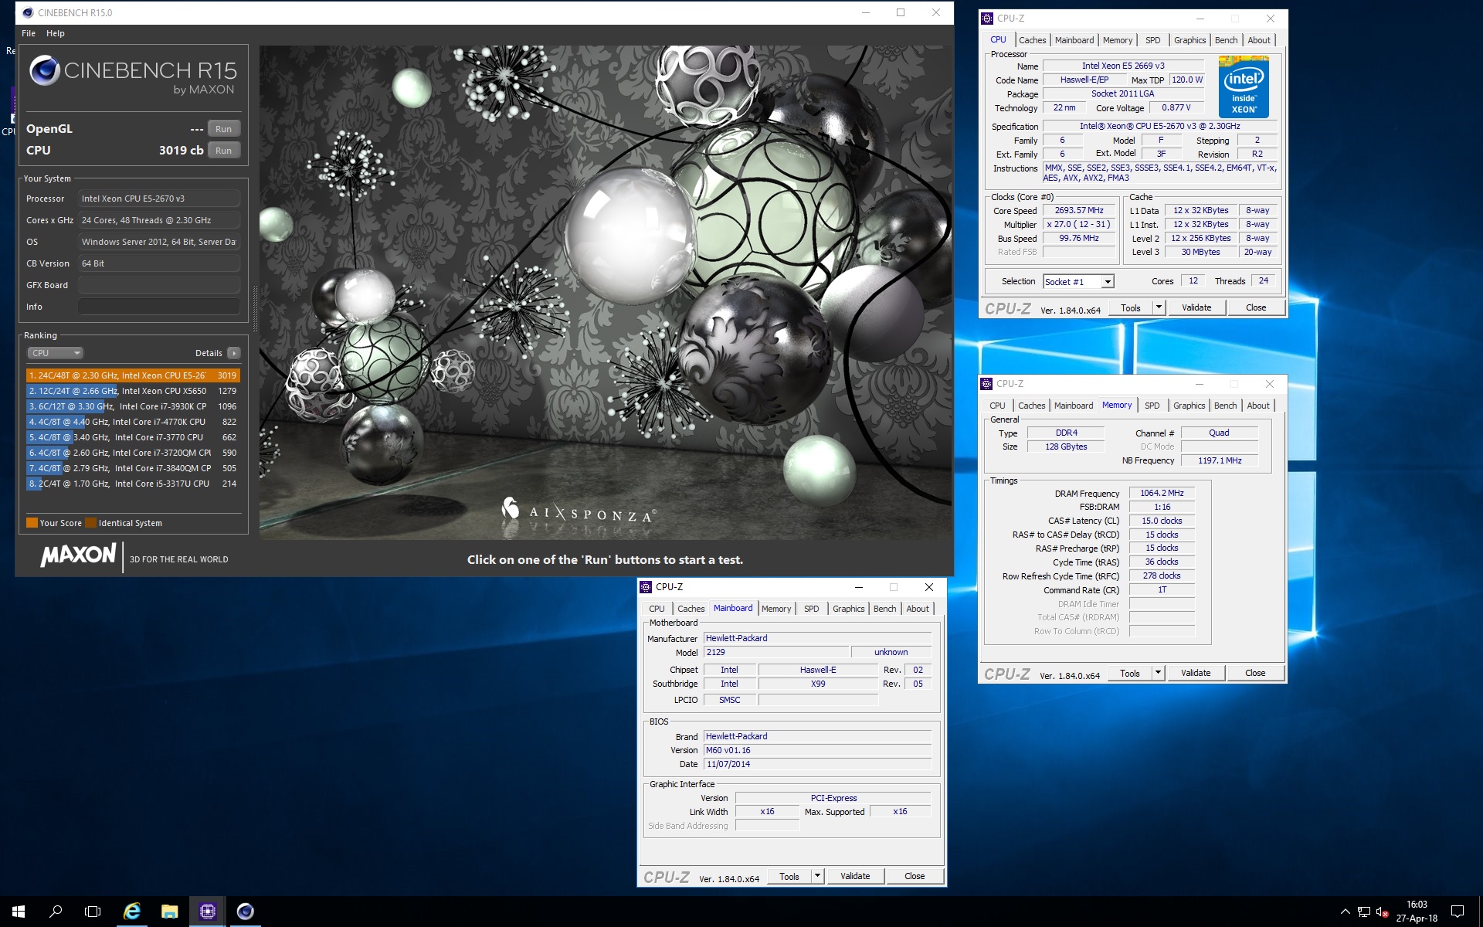Screen dimensions: 1483x927
Task: Launch Internet Explorer from taskbar
Action: point(132,912)
